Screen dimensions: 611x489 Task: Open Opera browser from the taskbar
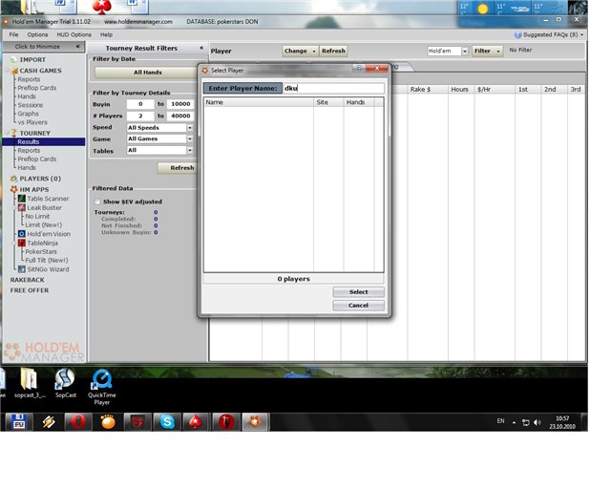[78, 422]
